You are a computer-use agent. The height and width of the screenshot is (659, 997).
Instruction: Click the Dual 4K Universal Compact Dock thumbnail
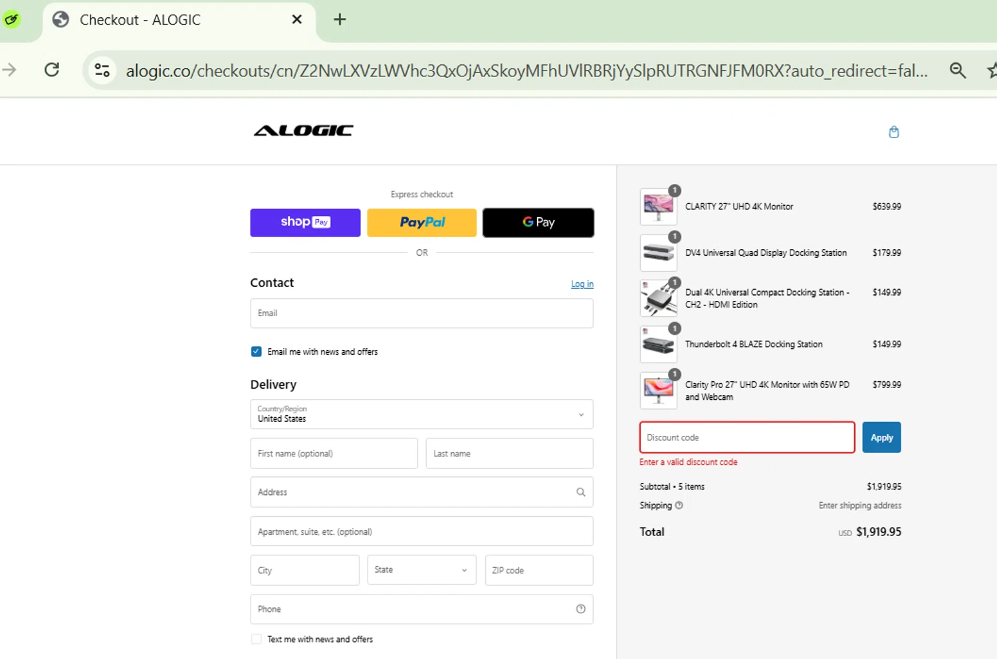coord(658,298)
